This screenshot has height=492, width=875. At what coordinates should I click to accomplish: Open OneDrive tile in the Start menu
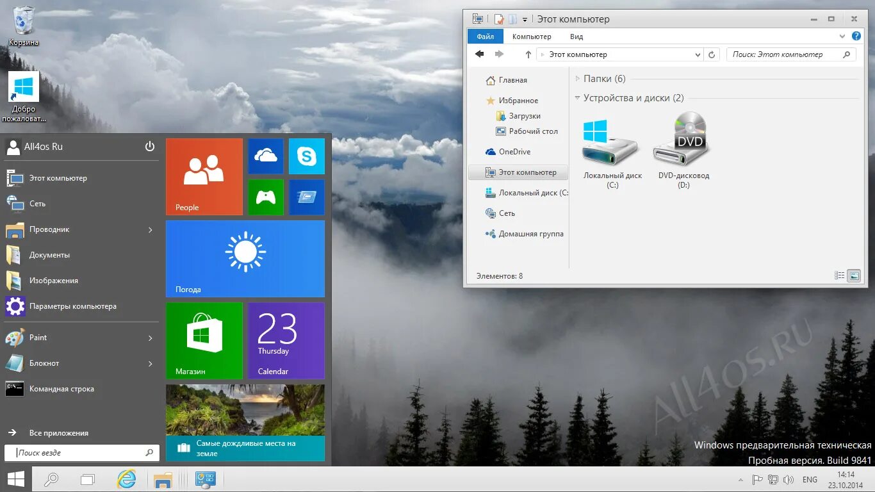(266, 156)
